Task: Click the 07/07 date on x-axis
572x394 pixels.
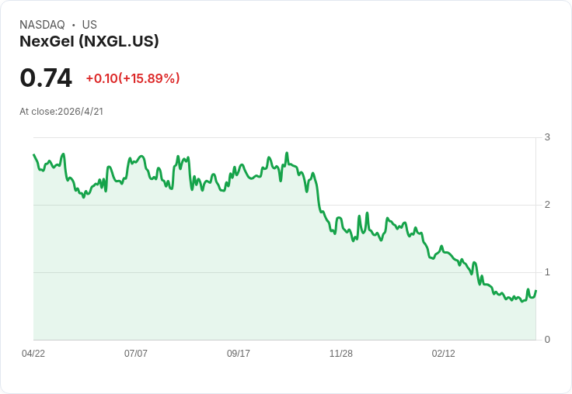Action: [x=136, y=354]
